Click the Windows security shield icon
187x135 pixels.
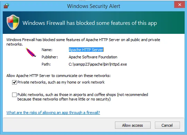click(x=13, y=22)
